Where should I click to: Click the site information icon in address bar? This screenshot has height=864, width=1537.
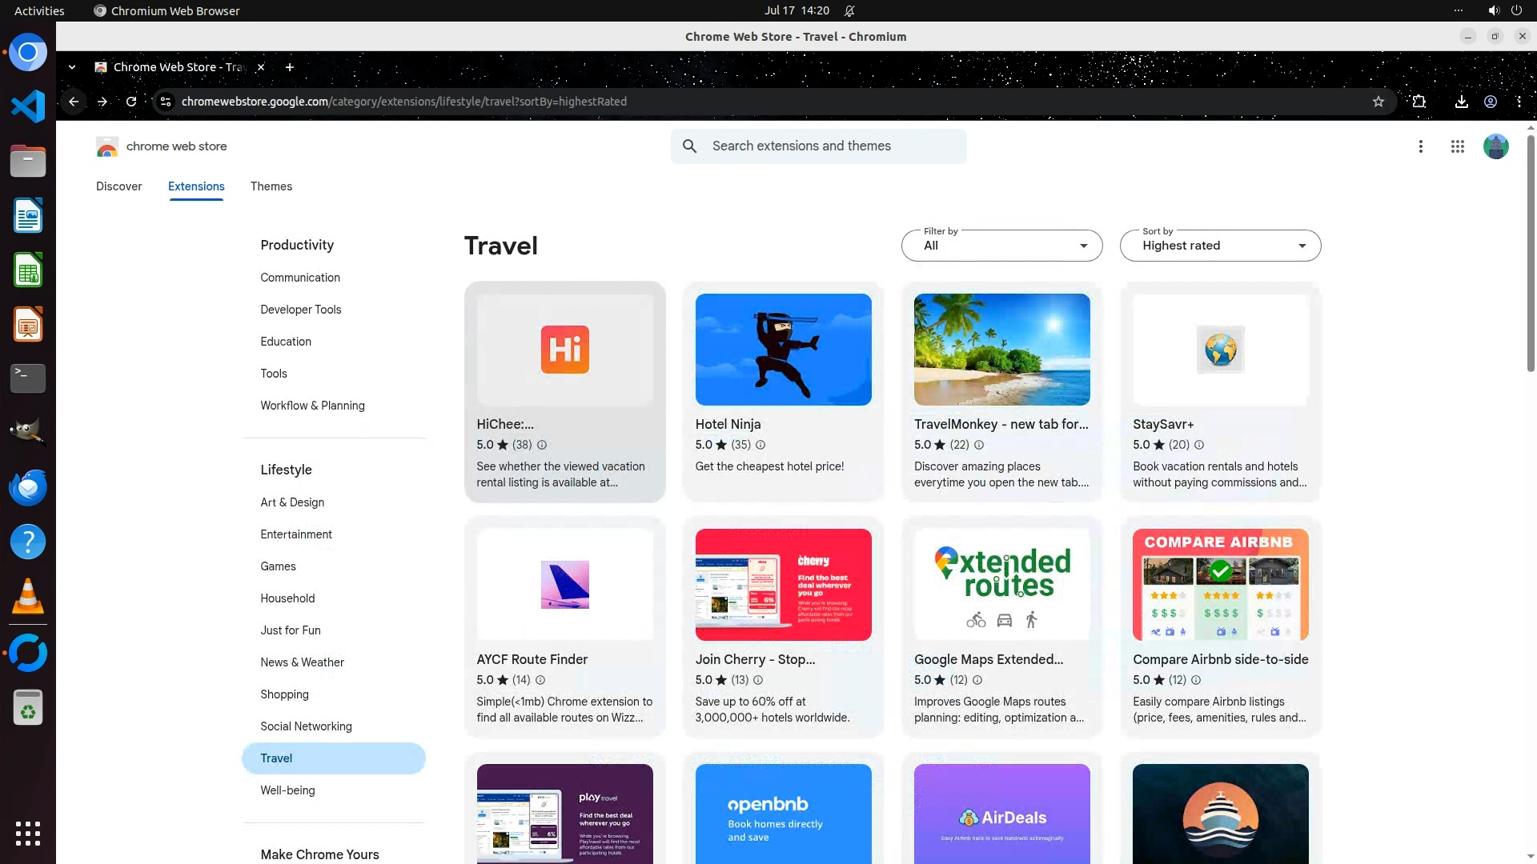(x=166, y=102)
